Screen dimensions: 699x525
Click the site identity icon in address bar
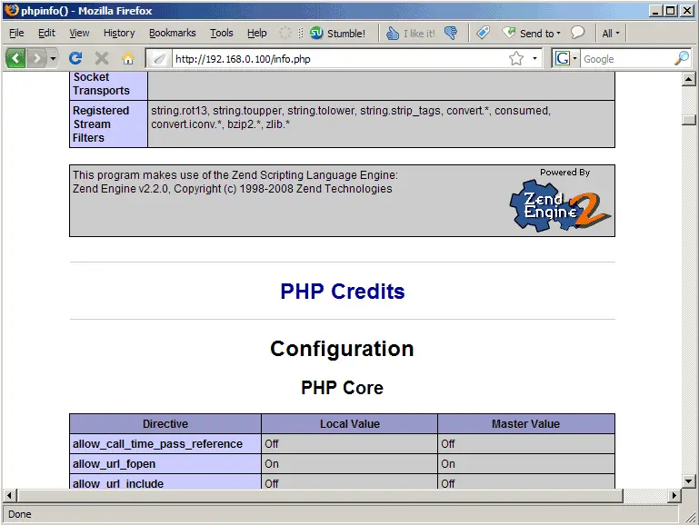(x=159, y=58)
